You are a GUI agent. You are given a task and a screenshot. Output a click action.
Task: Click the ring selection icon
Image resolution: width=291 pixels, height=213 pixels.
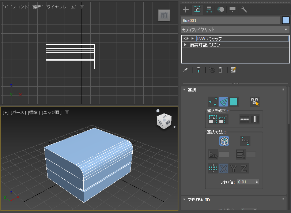254,119
